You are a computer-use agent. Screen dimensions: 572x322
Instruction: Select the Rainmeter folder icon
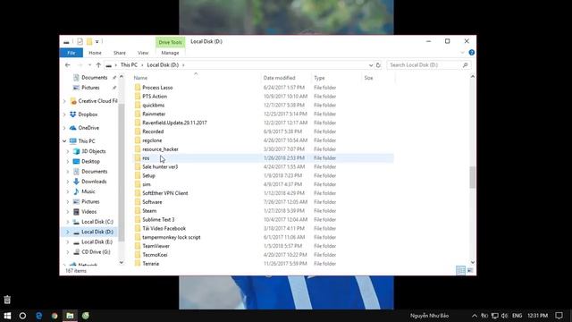(x=138, y=114)
